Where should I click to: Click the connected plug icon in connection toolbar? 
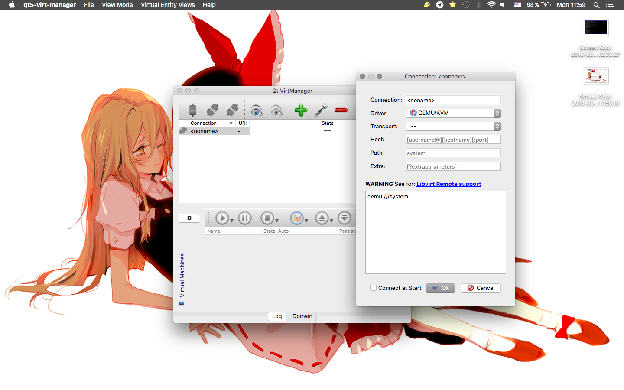click(x=193, y=110)
